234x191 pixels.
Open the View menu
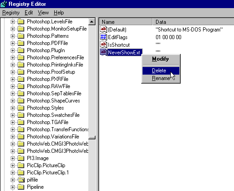[x=43, y=13]
